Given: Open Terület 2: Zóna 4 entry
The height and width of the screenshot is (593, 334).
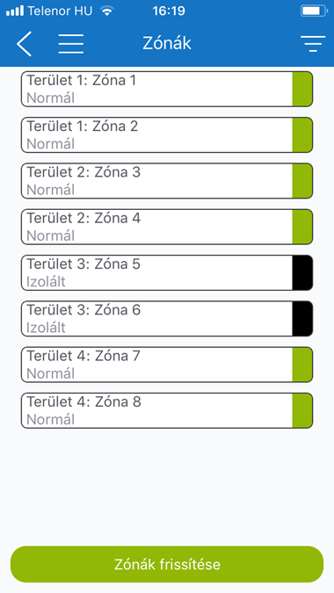Looking at the screenshot, I should (x=167, y=227).
